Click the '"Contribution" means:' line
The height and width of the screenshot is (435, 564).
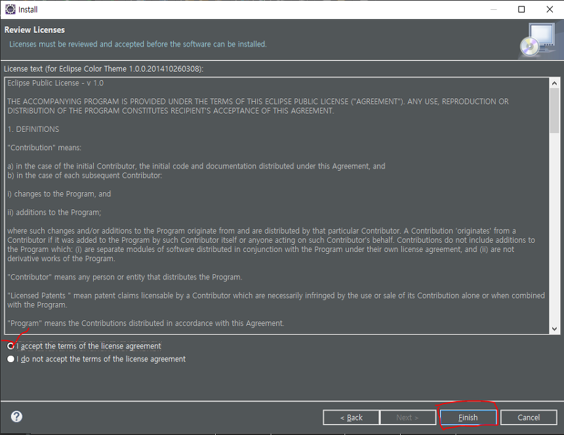[44, 148]
